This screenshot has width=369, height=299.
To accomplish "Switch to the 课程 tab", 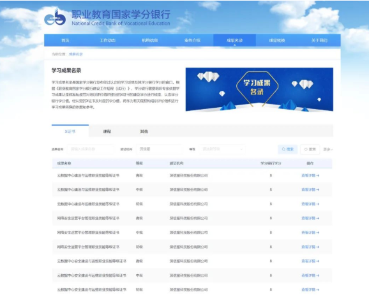I will pos(107,131).
